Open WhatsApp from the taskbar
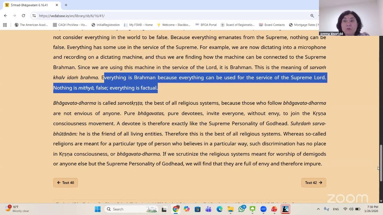This screenshot has width=383, height=215. [x=241, y=209]
